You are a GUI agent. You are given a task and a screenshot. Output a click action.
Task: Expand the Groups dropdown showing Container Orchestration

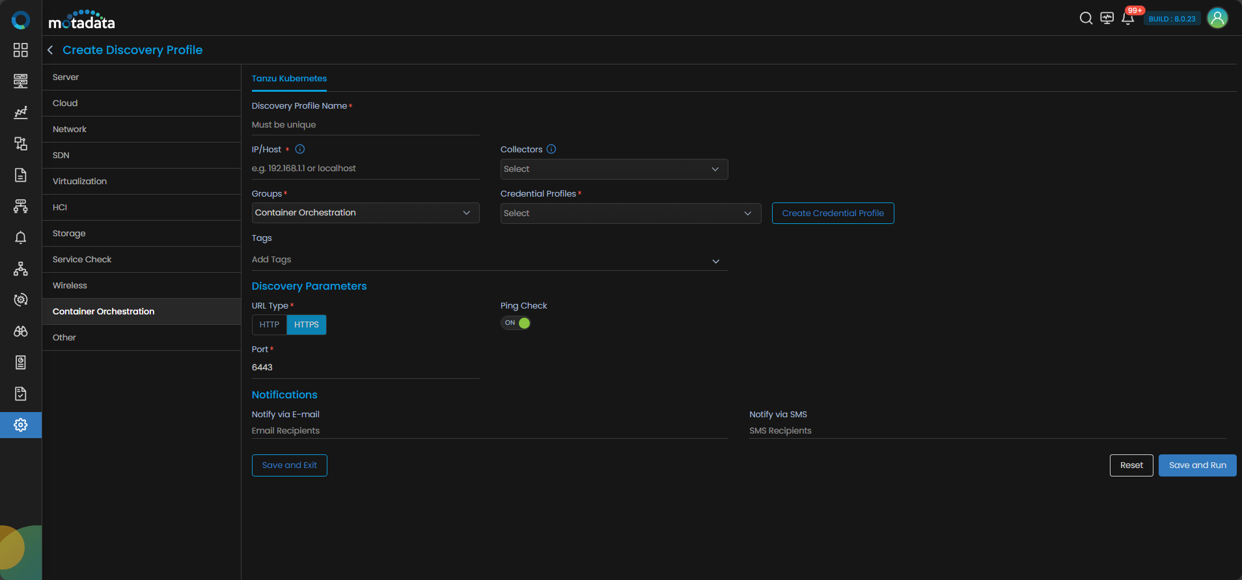coord(365,213)
